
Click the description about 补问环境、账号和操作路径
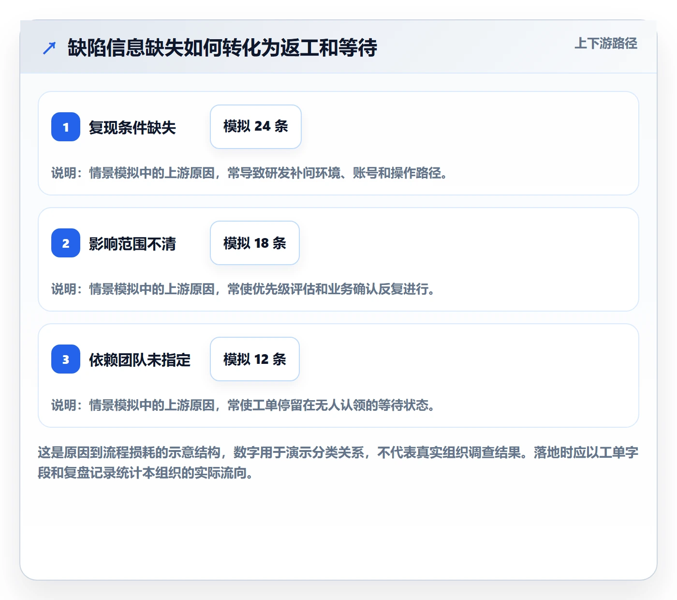tap(250, 173)
